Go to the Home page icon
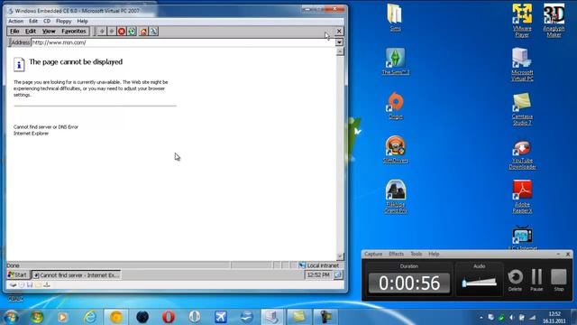The width and height of the screenshot is (577, 325). click(x=143, y=32)
